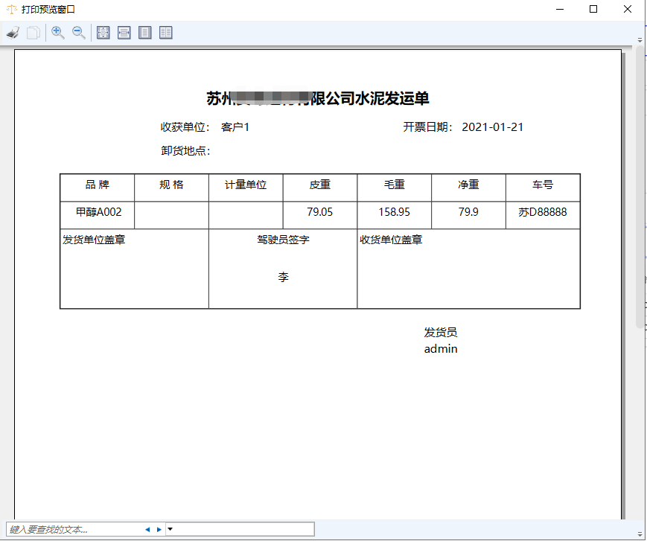Screen dimensions: 647x541
Task: Maximize the print preview window
Action: coord(593,9)
